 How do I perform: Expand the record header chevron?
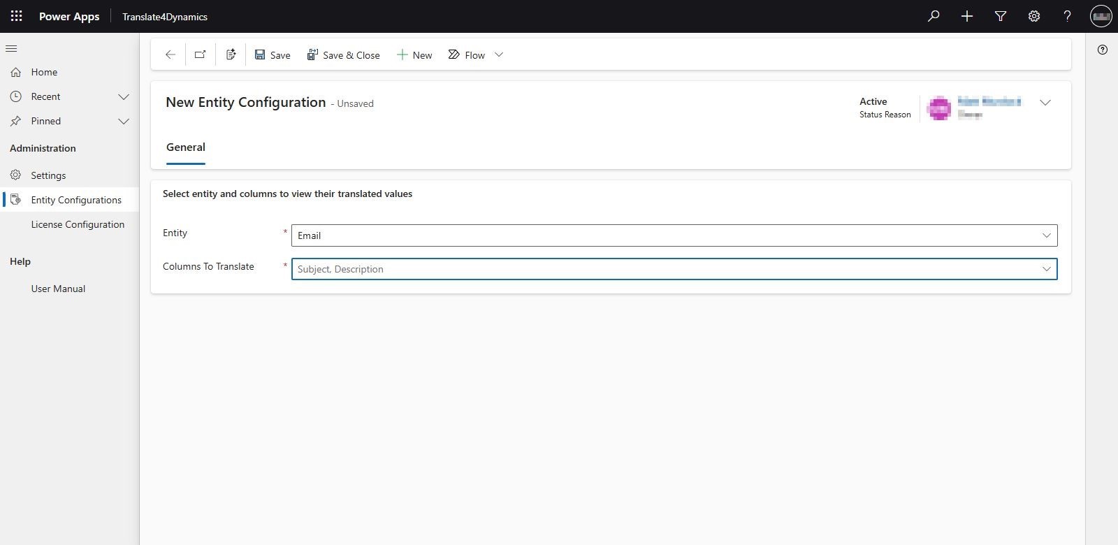click(x=1045, y=102)
